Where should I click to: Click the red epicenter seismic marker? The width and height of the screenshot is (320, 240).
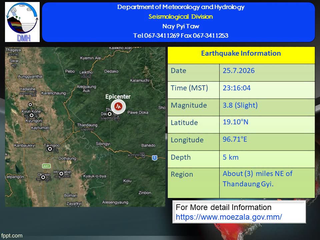(118, 106)
